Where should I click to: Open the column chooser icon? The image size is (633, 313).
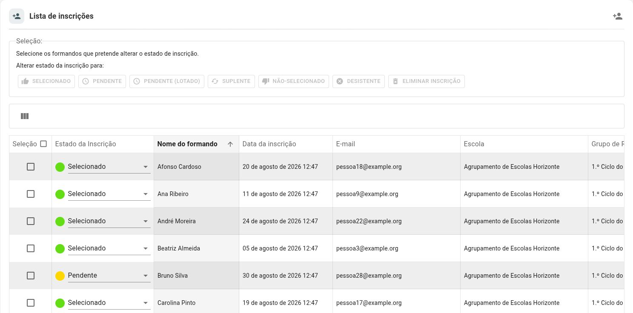click(x=25, y=116)
